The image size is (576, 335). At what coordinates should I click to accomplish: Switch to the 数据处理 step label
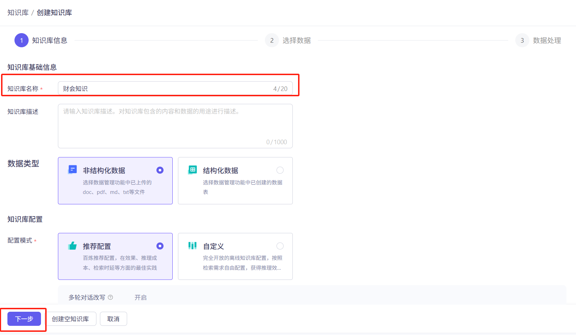[547, 40]
